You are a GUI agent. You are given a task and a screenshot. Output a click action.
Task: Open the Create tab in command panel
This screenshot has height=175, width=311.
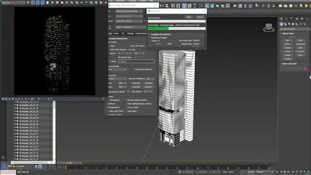coord(281,19)
